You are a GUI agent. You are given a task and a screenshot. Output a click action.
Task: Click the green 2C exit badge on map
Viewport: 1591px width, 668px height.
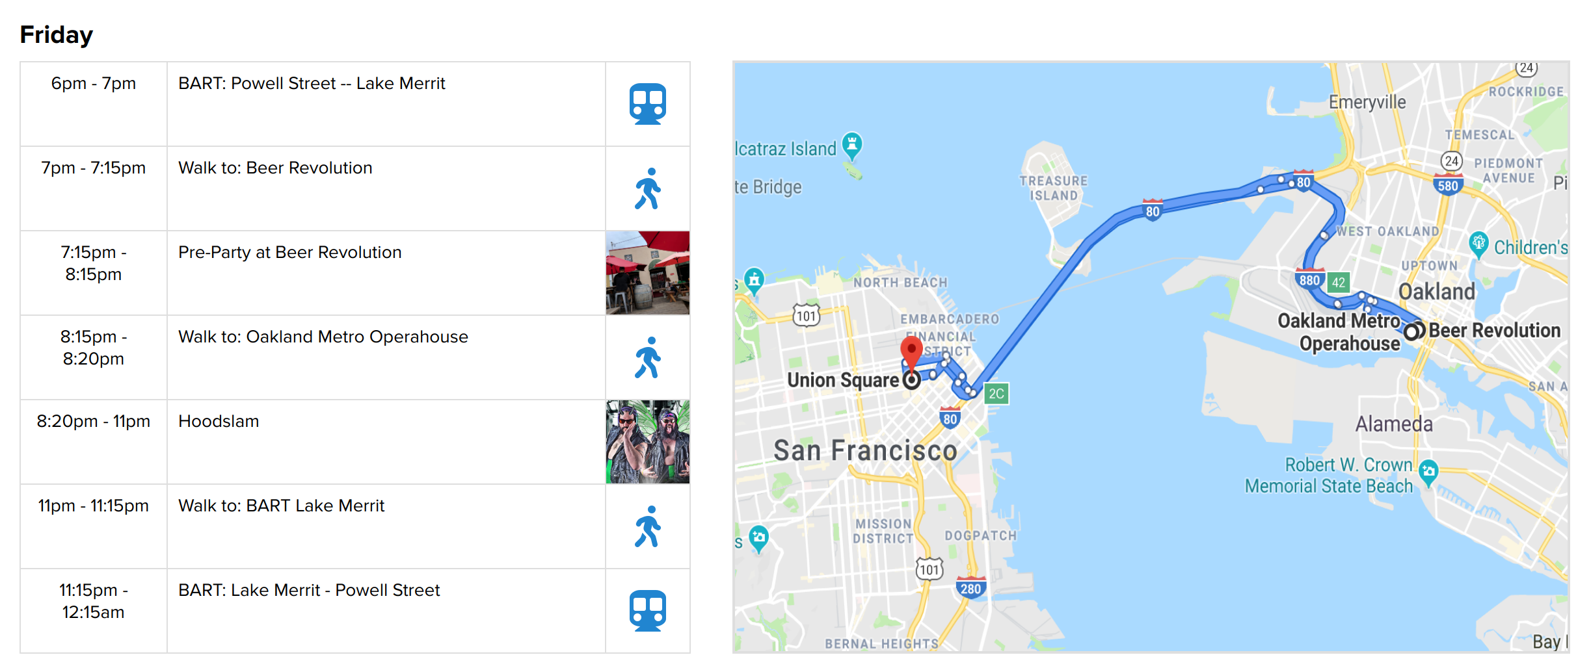[x=996, y=393]
